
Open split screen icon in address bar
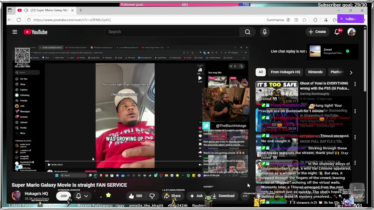click(296, 20)
